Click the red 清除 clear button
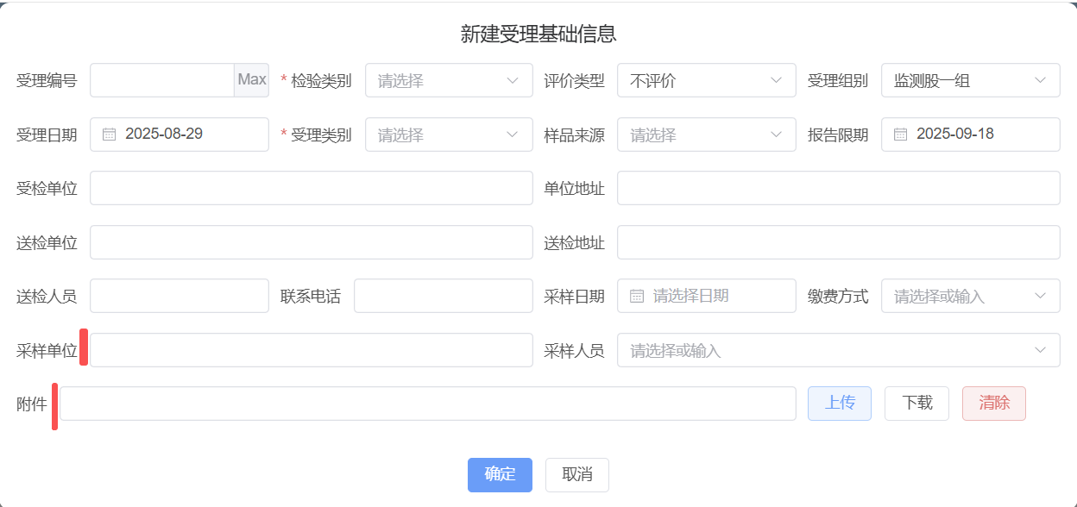The width and height of the screenshot is (1077, 507). [x=994, y=403]
